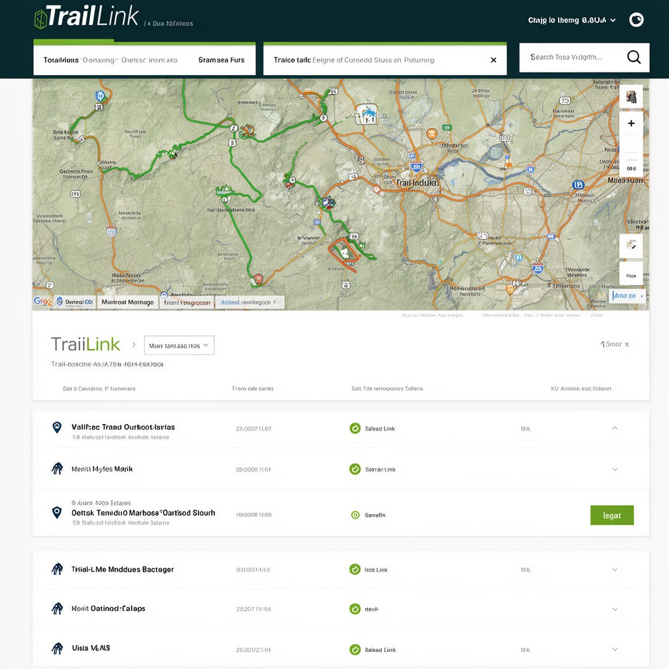Expand the Meniti Myfes Marik row
This screenshot has height=669, width=669.
[615, 469]
